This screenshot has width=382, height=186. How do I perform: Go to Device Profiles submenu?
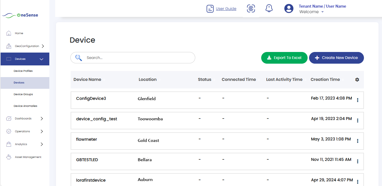pos(23,71)
